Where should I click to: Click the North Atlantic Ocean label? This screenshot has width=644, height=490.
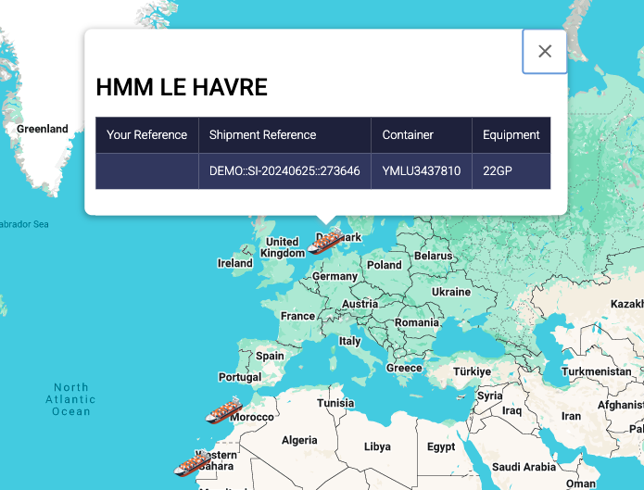70,399
